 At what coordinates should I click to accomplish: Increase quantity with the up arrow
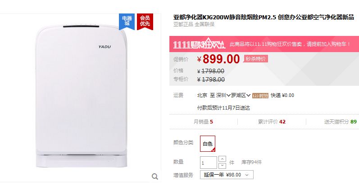(x=223, y=159)
